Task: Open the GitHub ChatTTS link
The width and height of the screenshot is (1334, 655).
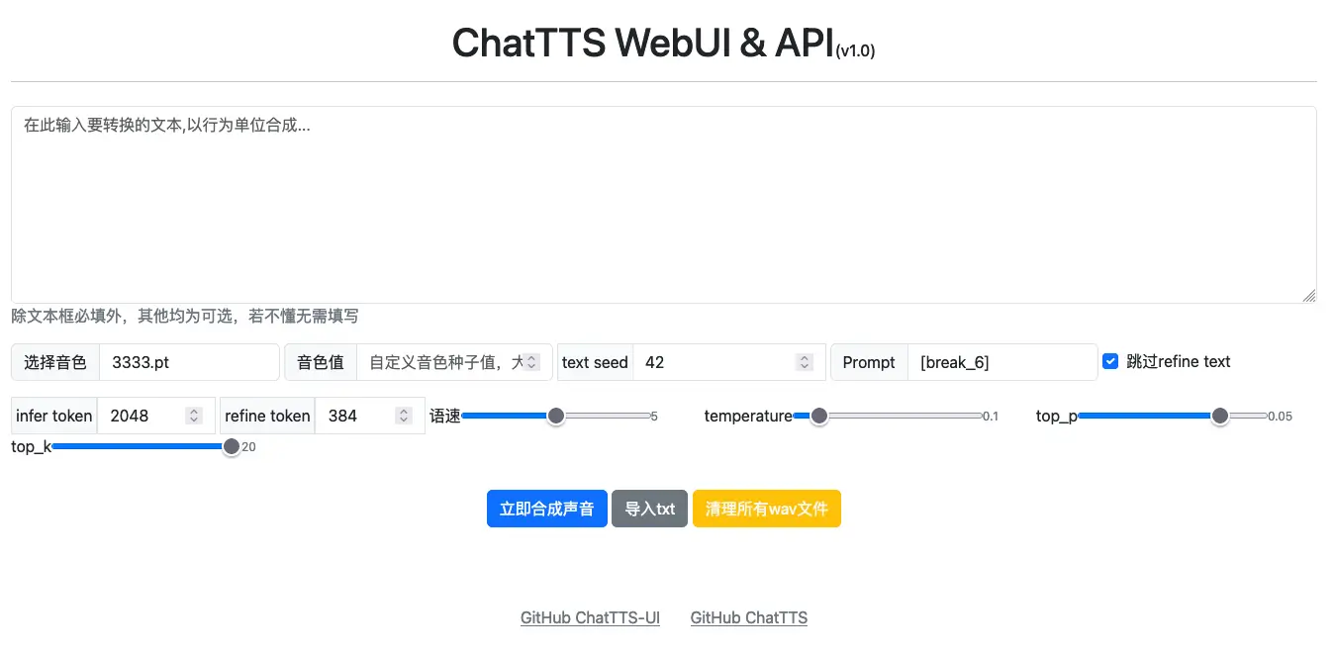Action: [x=749, y=617]
